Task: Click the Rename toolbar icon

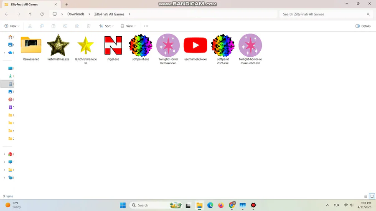Action: point(65,26)
